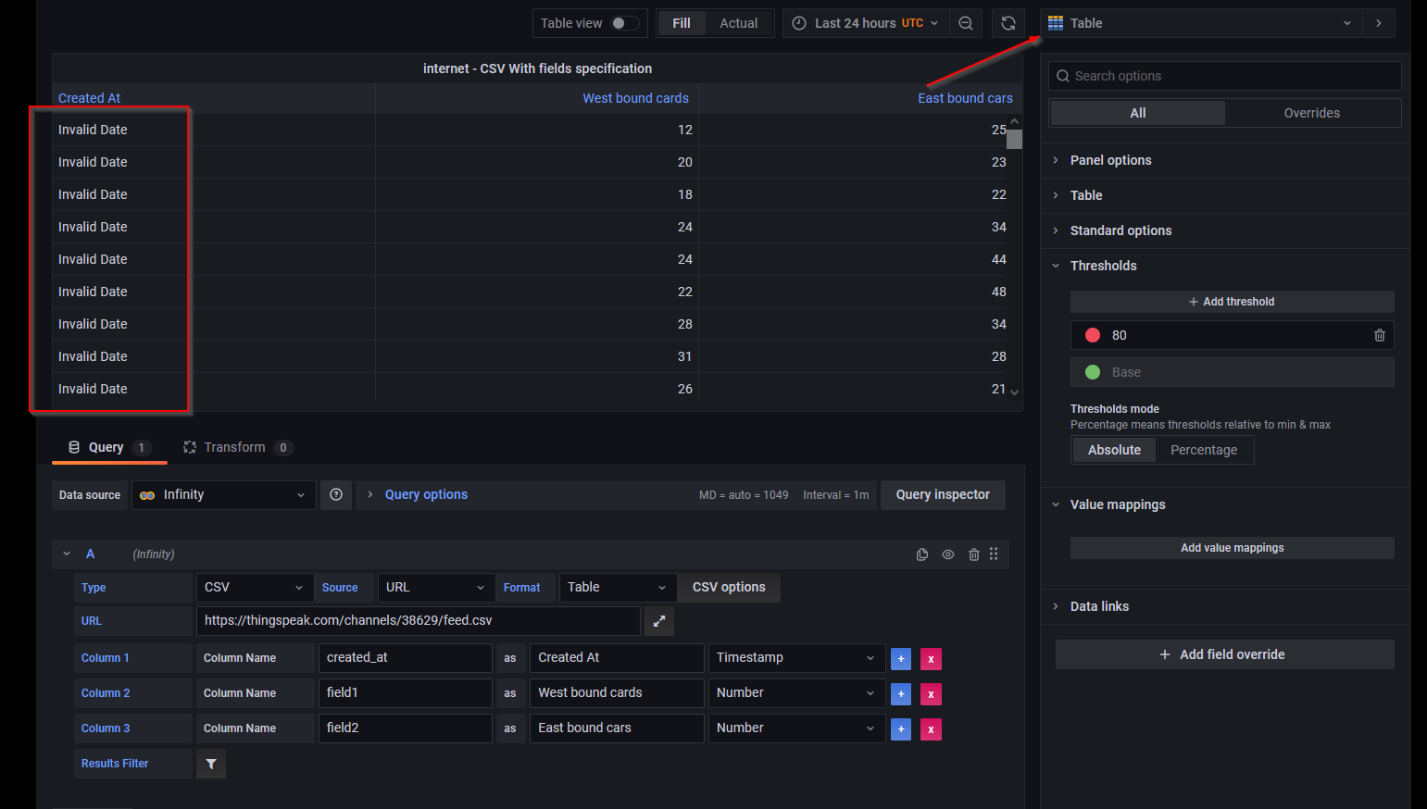The image size is (1427, 809).
Task: Open the Infinity datasource help icon
Action: pos(336,494)
